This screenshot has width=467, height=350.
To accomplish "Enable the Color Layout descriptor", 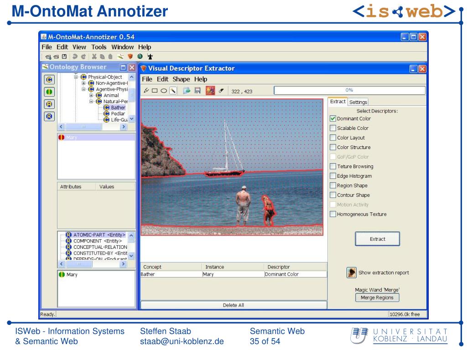I will tap(333, 138).
